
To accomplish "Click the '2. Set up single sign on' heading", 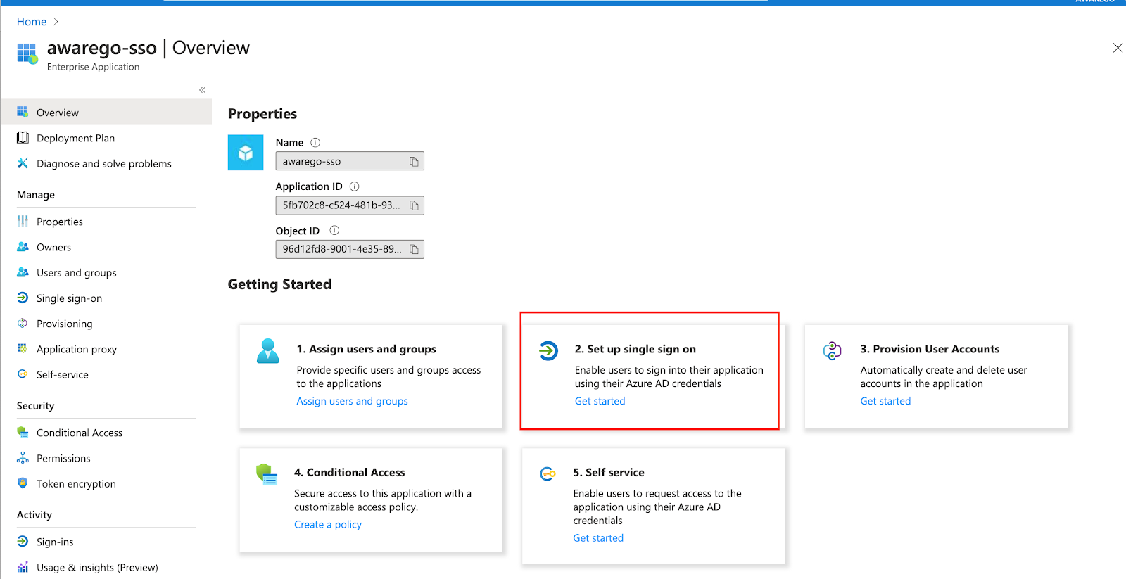I will coord(635,349).
